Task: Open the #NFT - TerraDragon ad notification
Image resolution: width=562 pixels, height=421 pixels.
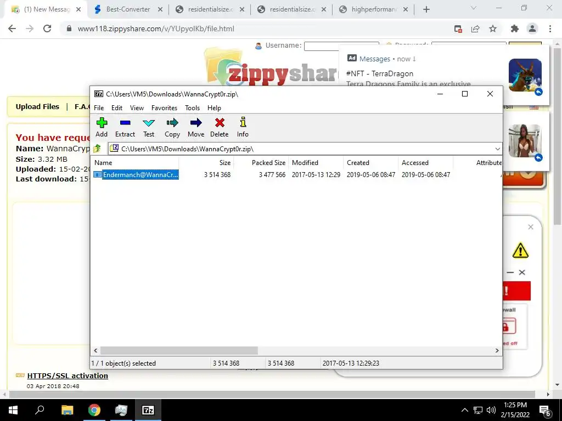Action: (x=444, y=75)
